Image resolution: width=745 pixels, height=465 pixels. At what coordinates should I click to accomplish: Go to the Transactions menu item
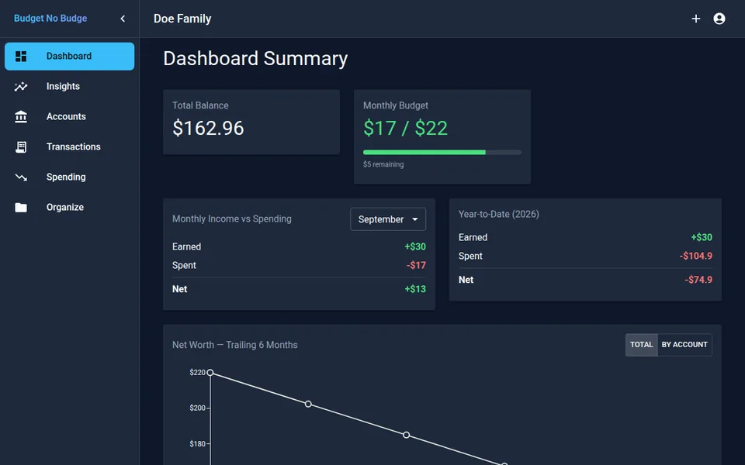point(69,147)
